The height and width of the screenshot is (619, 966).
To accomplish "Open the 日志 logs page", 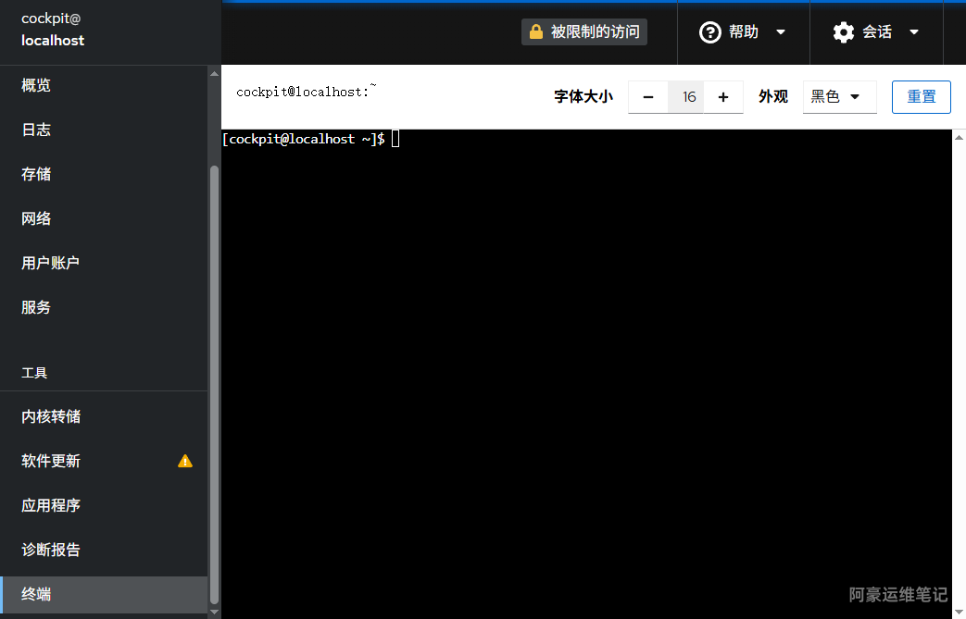I will point(104,130).
